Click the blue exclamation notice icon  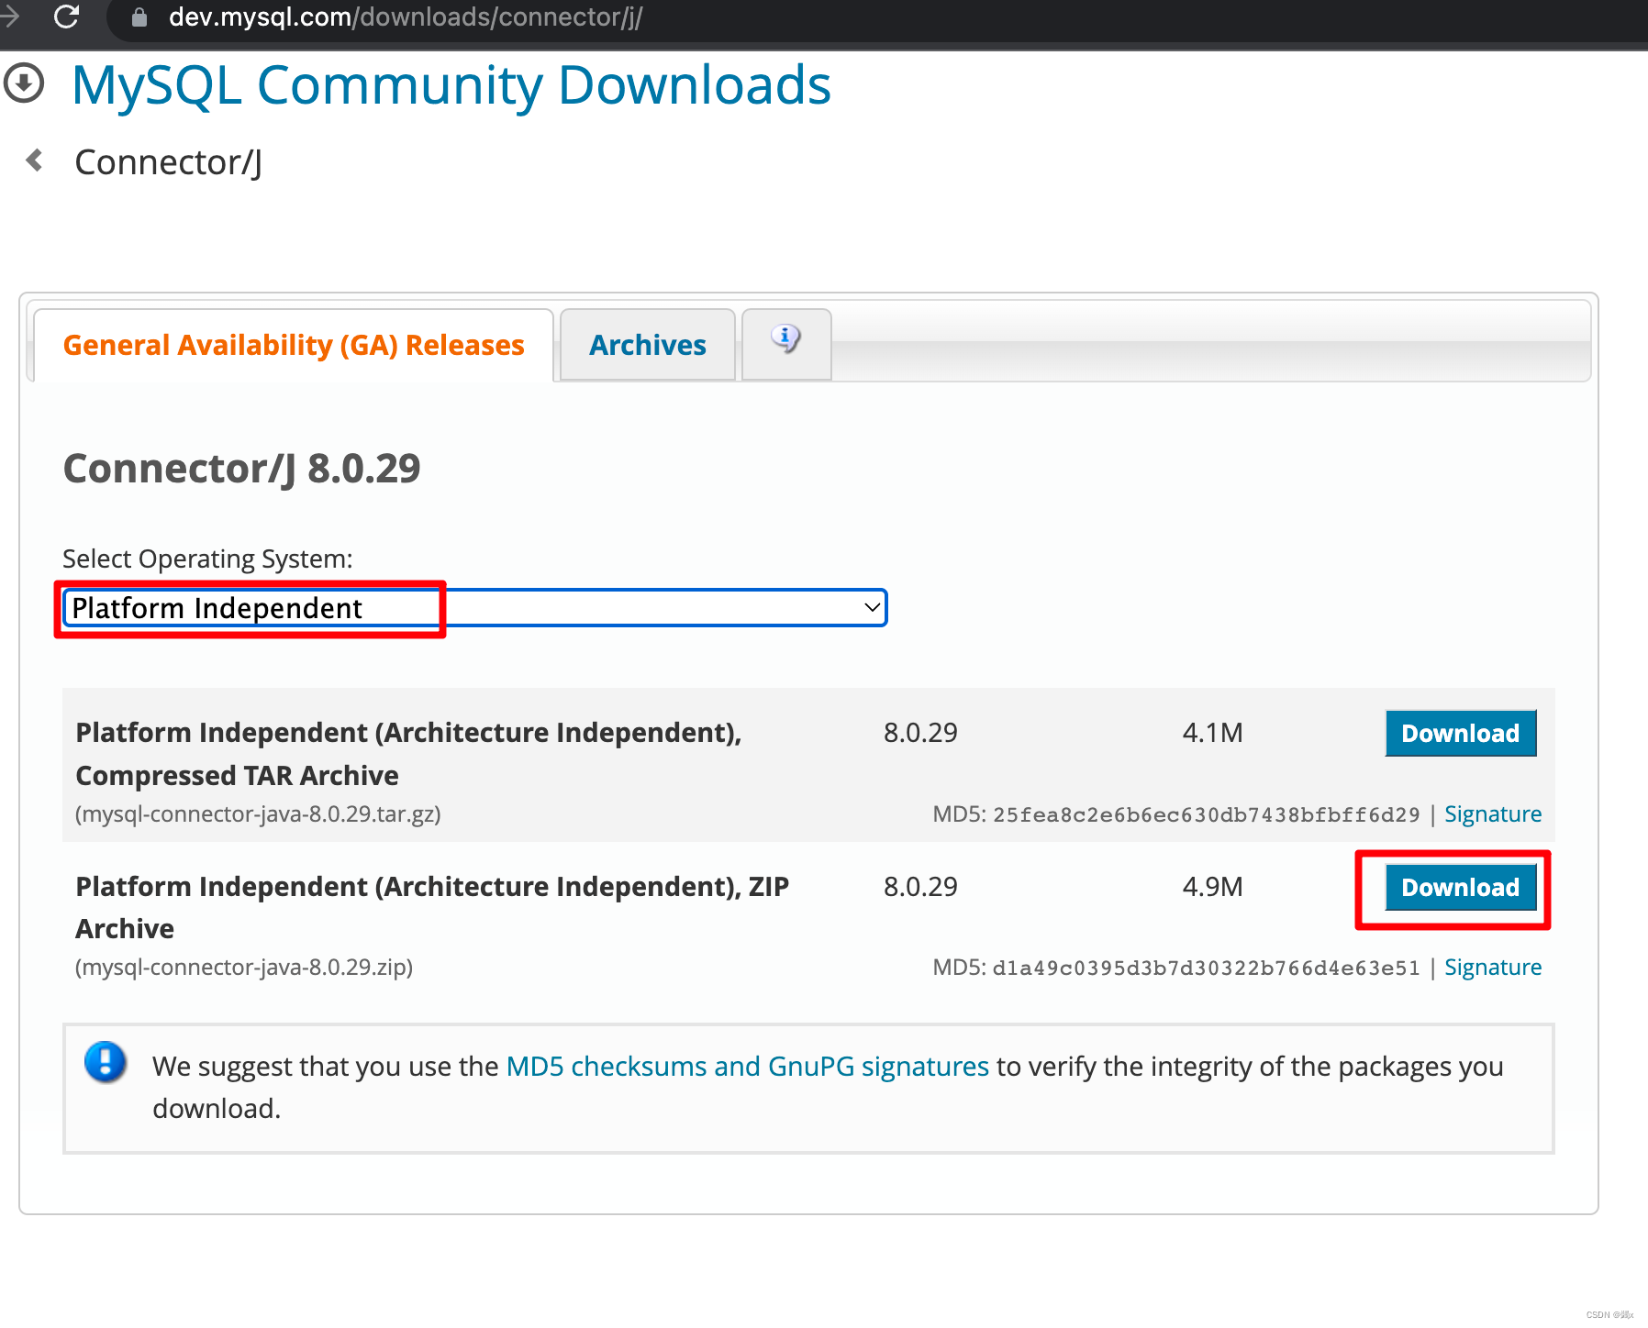click(105, 1062)
